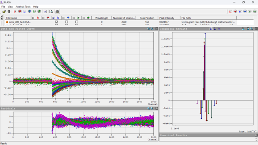This screenshot has height=145, width=258.
Task: Run the green global analysis tool
Action: 39,11
